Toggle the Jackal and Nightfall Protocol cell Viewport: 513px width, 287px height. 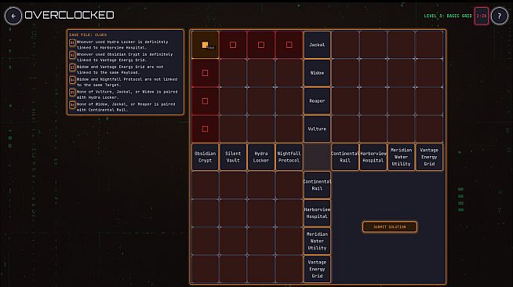tap(289, 45)
